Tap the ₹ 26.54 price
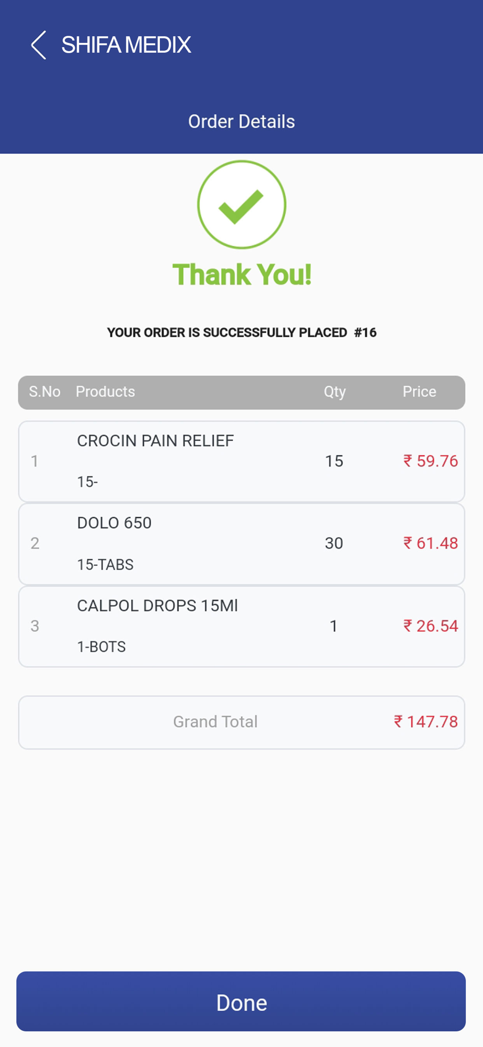The image size is (483, 1047). click(x=430, y=626)
